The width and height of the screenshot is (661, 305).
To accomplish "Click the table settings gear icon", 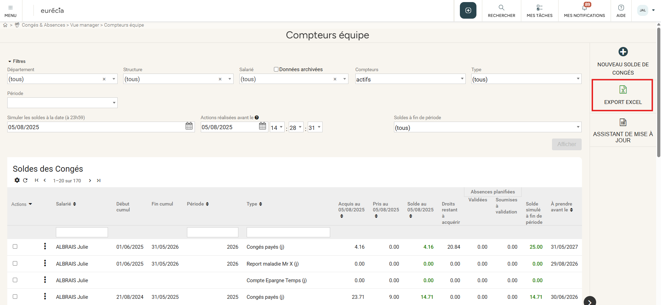I will coord(17,180).
